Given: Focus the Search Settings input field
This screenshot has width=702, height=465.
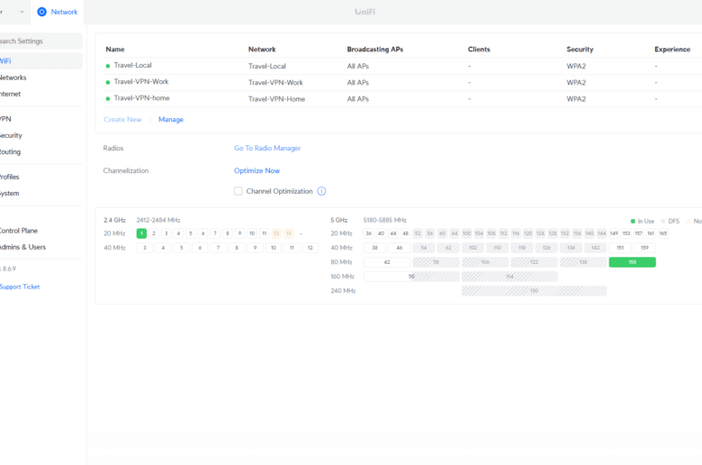Looking at the screenshot, I should [x=40, y=41].
